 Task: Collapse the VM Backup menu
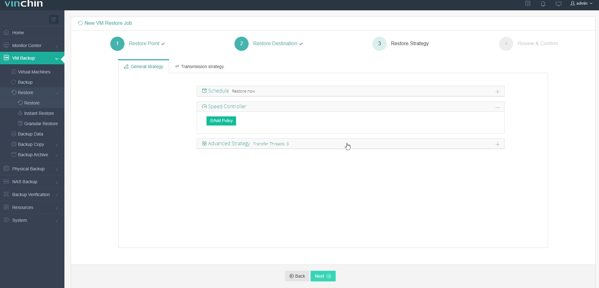point(32,58)
